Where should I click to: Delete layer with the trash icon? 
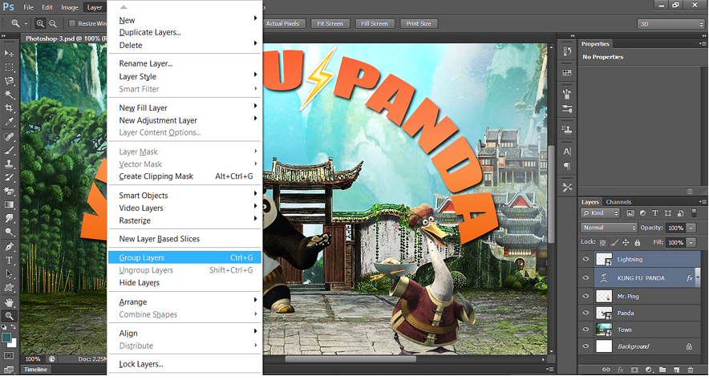coord(691,370)
